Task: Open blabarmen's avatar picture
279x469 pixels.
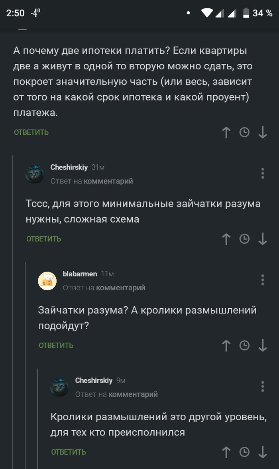Action: [x=47, y=280]
